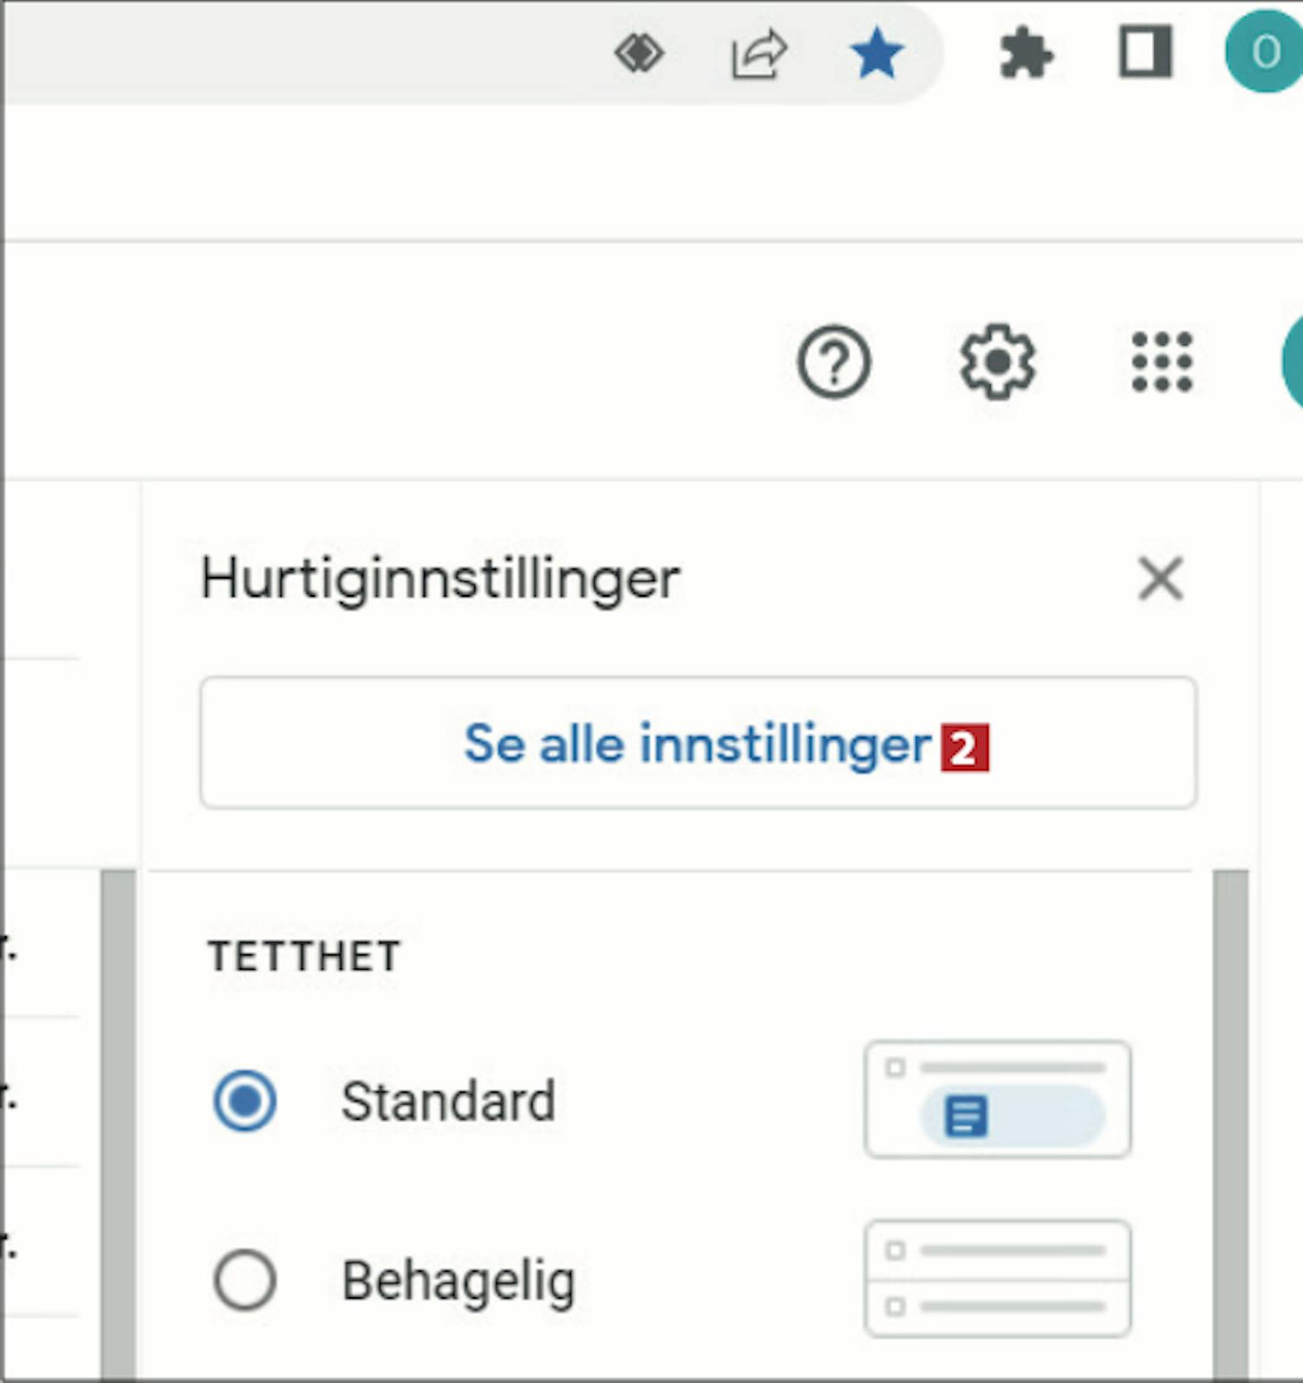Viewport: 1303px width, 1383px height.
Task: Click the diamond-shaped icon in the address bar
Action: coord(639,53)
